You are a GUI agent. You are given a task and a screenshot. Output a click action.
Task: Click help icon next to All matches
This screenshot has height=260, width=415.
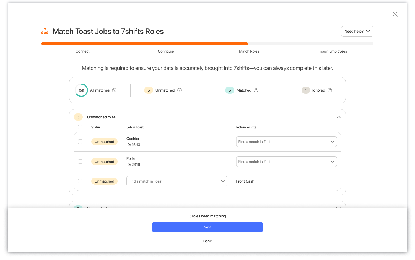(x=114, y=90)
